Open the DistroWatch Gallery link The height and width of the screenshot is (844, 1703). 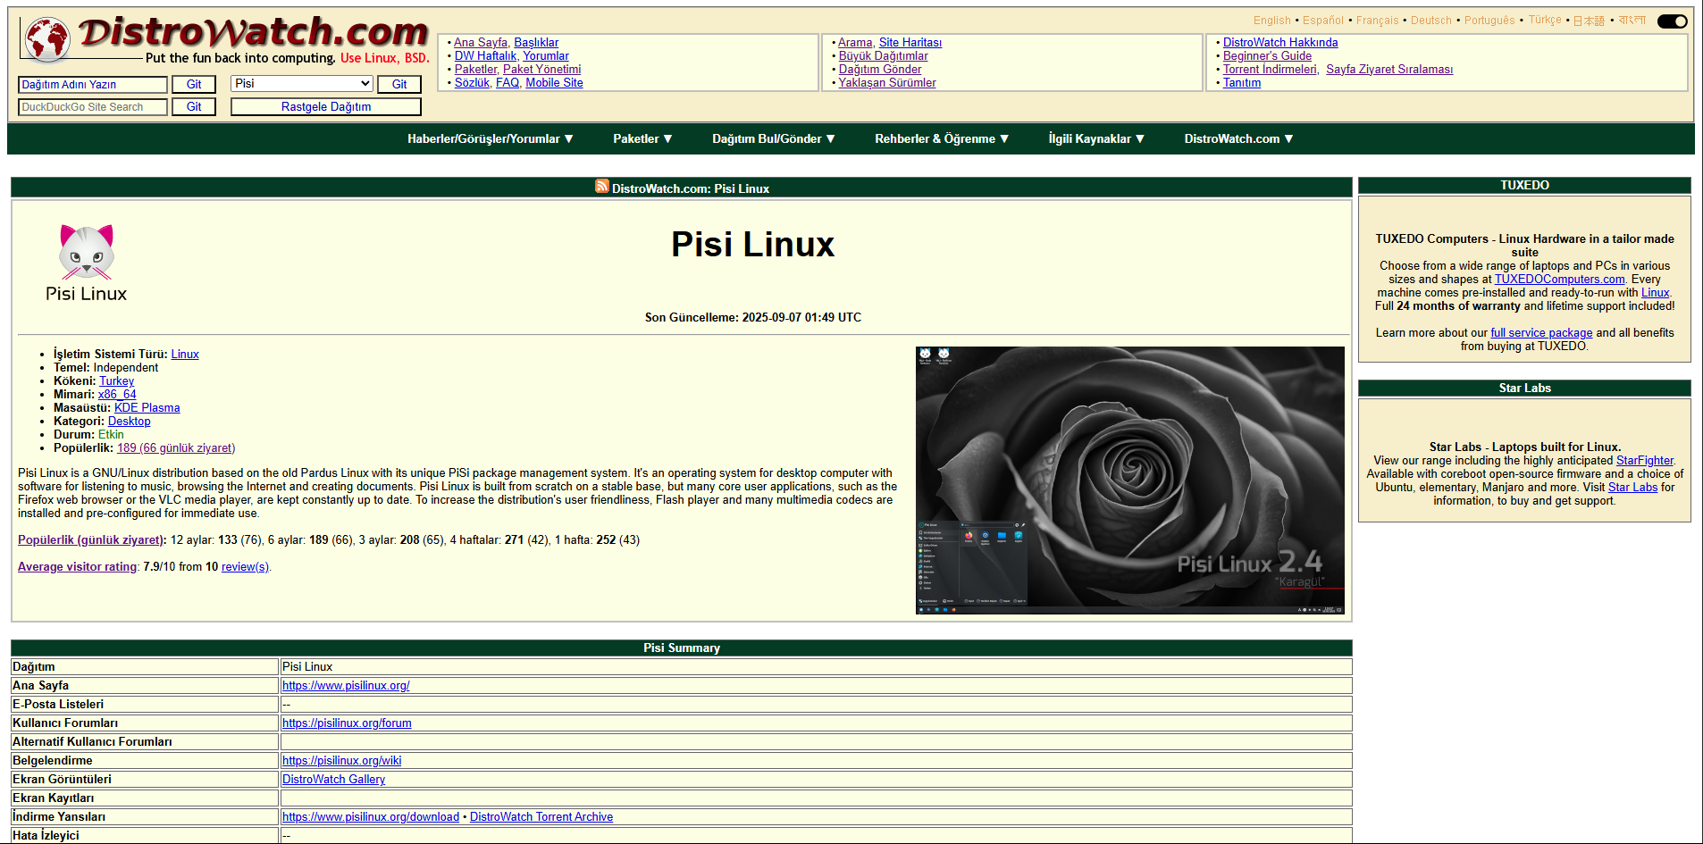tap(334, 779)
